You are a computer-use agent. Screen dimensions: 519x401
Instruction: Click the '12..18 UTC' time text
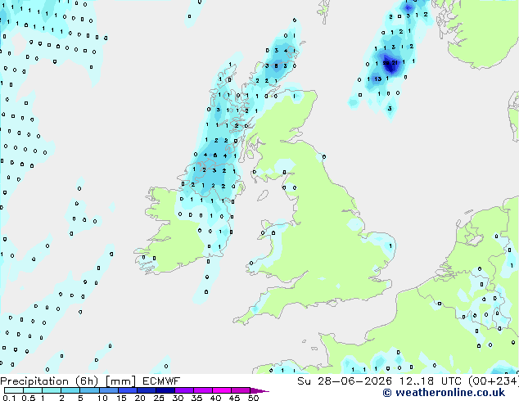[x=431, y=381]
